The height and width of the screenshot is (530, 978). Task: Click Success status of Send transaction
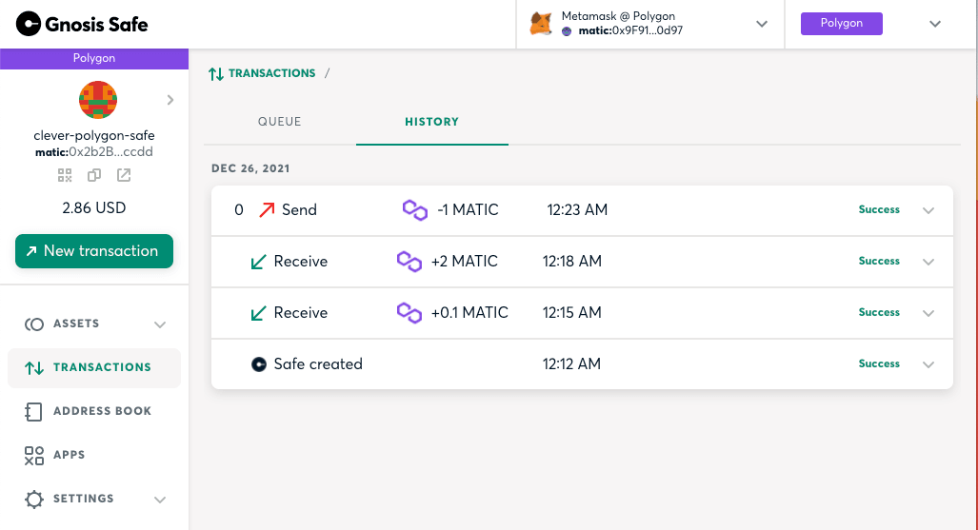pos(879,209)
